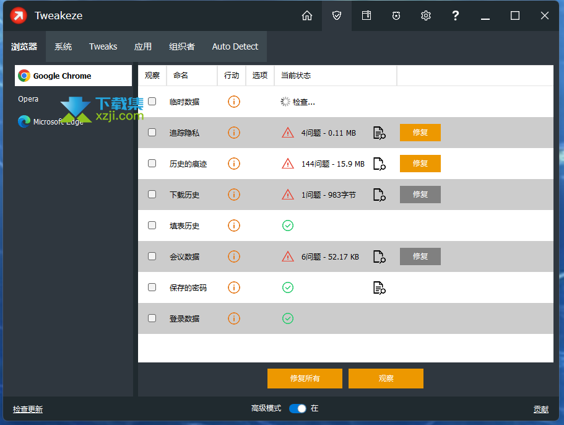Image resolution: width=564 pixels, height=425 pixels.
Task: Select the shield checkmark privacy icon
Action: click(x=337, y=15)
